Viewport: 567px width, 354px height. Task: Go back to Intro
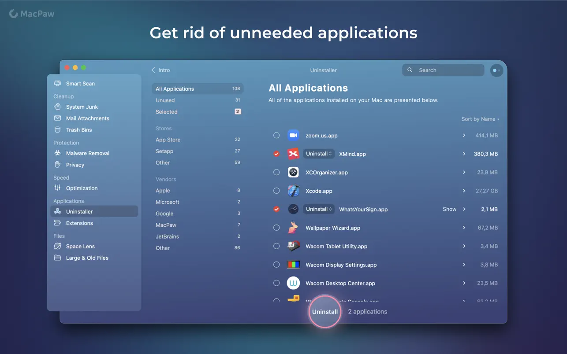click(x=160, y=70)
